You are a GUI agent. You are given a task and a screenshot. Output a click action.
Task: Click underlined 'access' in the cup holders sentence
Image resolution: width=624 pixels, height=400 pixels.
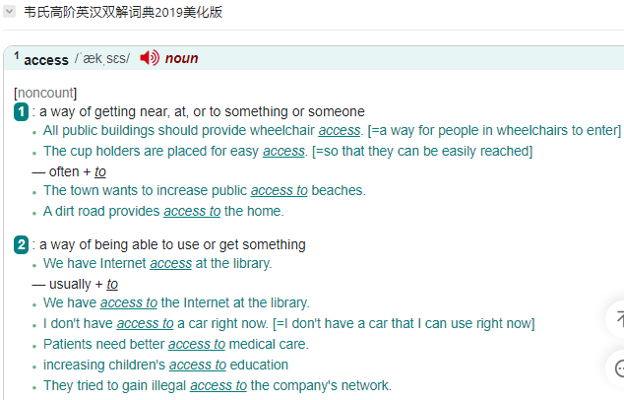(283, 151)
